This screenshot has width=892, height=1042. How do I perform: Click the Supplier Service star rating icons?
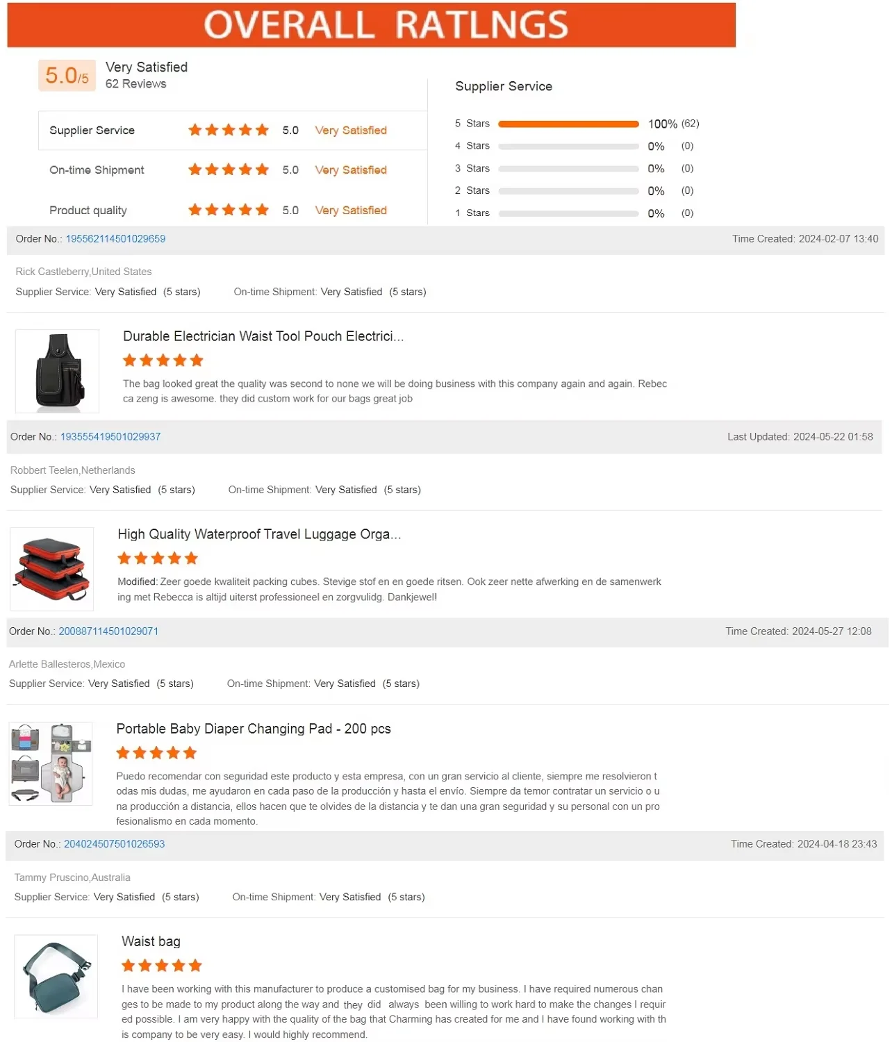228,130
